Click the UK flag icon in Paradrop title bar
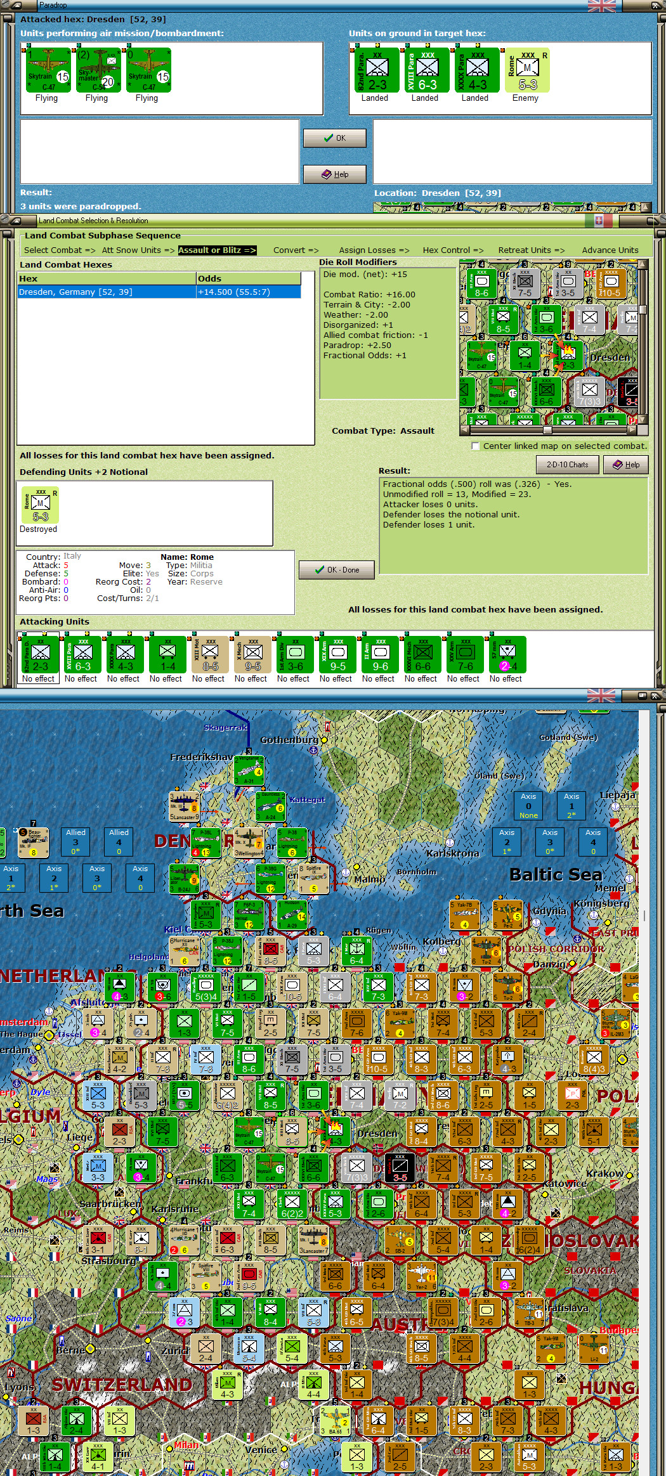This screenshot has width=666, height=1476. [601, 6]
